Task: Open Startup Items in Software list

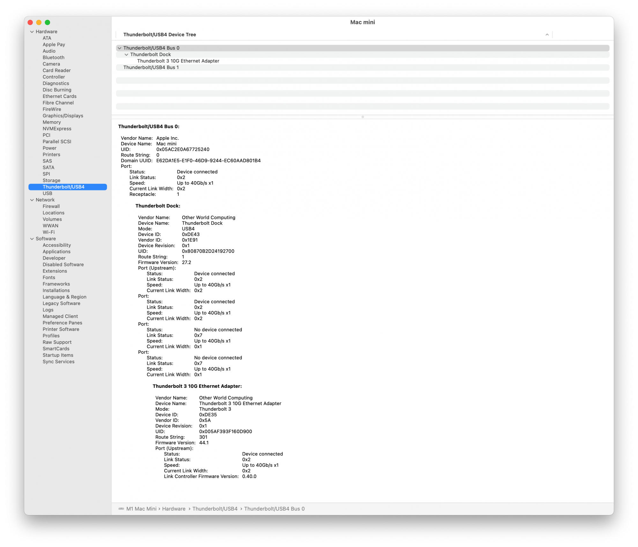Action: tap(58, 355)
